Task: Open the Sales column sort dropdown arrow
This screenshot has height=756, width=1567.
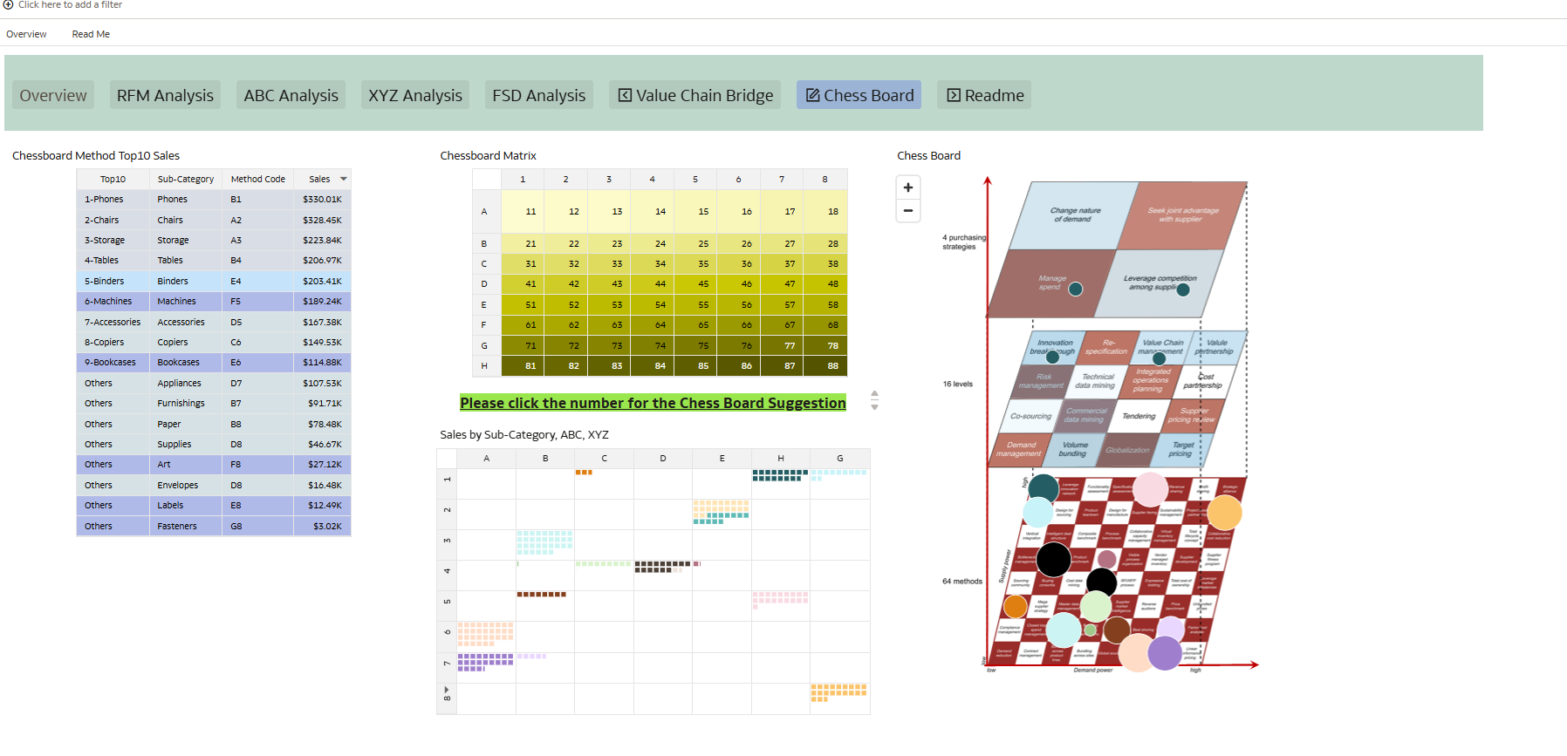Action: pos(344,179)
